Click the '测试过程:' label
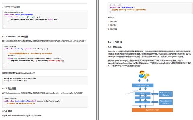193x120 pixels. 112,17
